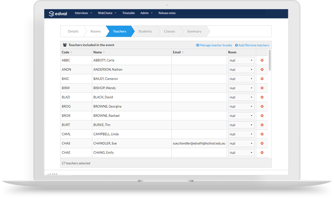This screenshot has width=334, height=198.
Task: Open room dropdown for ANDERSON, Nathan
Action: 241,70
